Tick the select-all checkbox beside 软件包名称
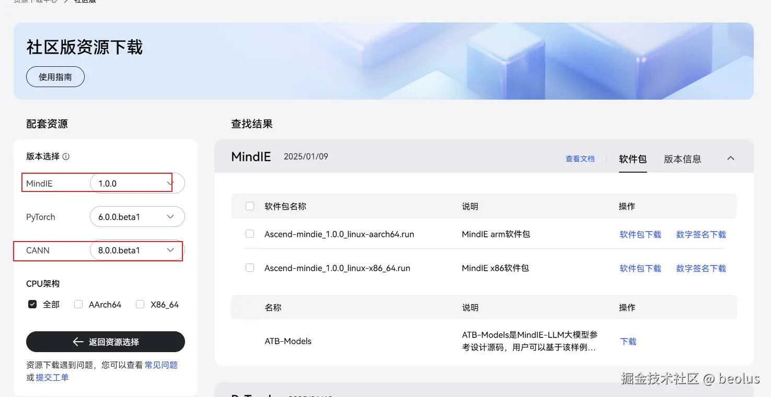771x397 pixels. click(250, 206)
